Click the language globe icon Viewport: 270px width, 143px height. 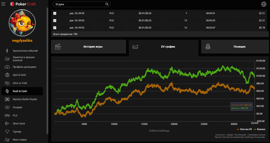263,4
